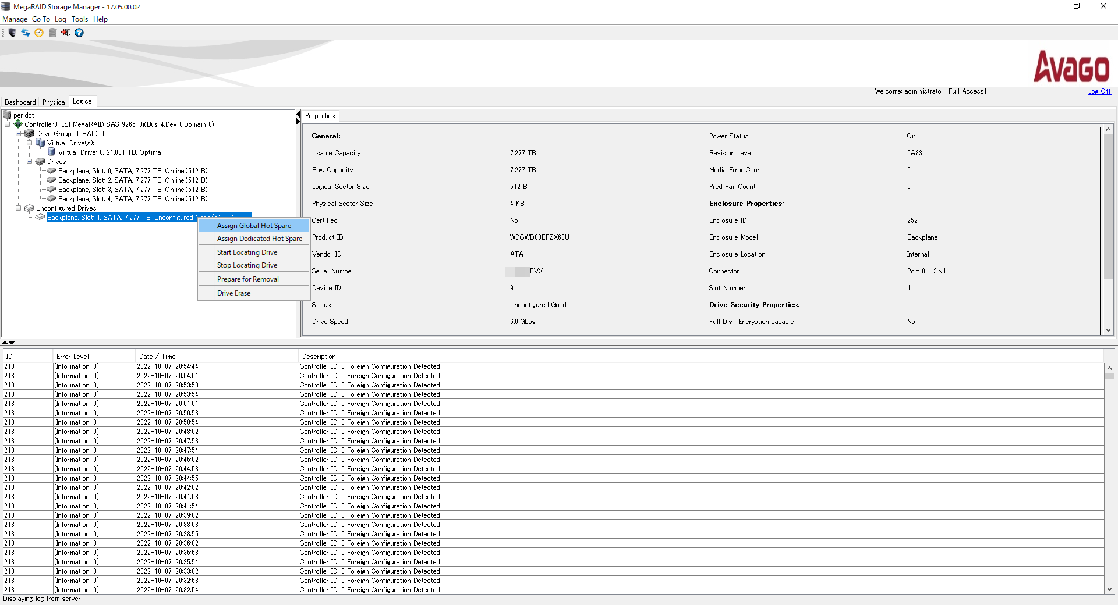Image resolution: width=1118 pixels, height=605 pixels.
Task: Select the peridot server icon in the tree
Action: pyautogui.click(x=8, y=115)
